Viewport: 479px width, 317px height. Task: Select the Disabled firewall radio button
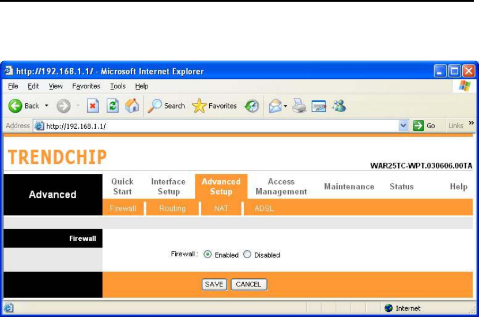(x=247, y=255)
